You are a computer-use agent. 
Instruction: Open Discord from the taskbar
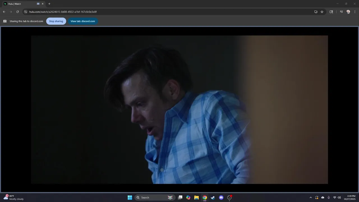[221, 198]
